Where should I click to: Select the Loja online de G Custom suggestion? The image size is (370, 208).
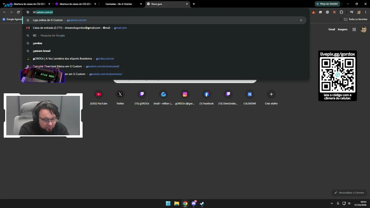coord(164,20)
